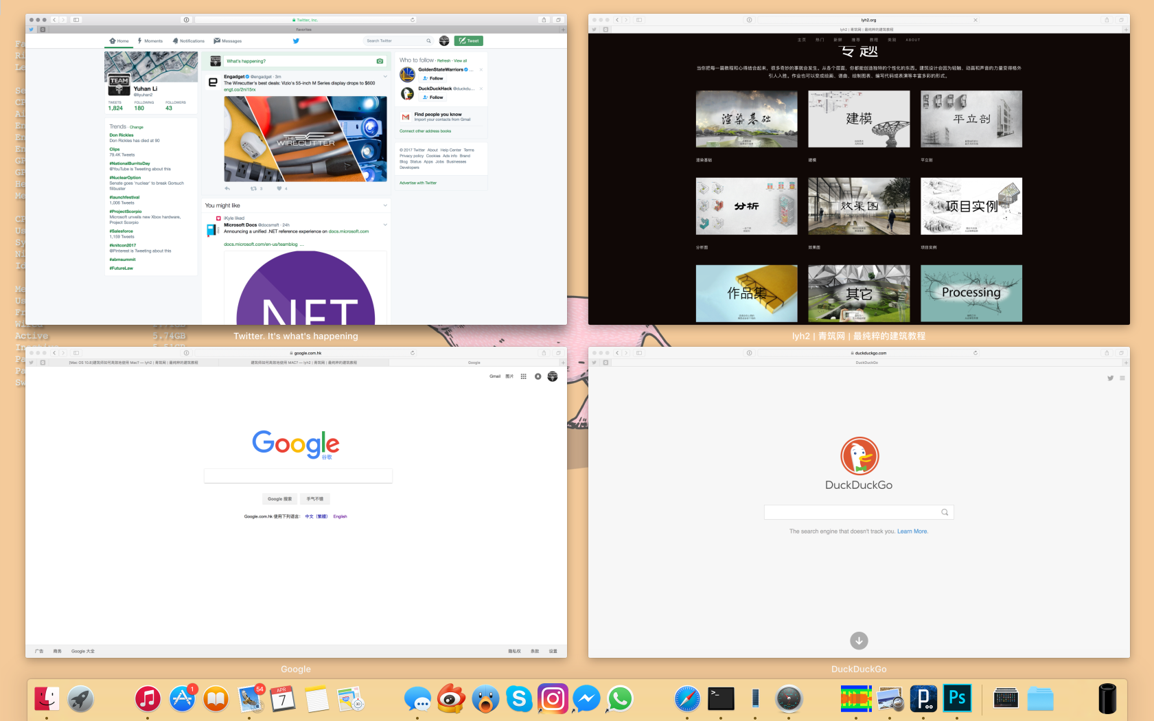
Task: Open Finder from the Dock
Action: click(47, 699)
